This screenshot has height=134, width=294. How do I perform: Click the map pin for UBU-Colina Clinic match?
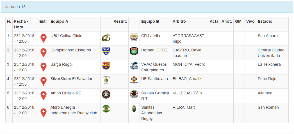pos(43,38)
